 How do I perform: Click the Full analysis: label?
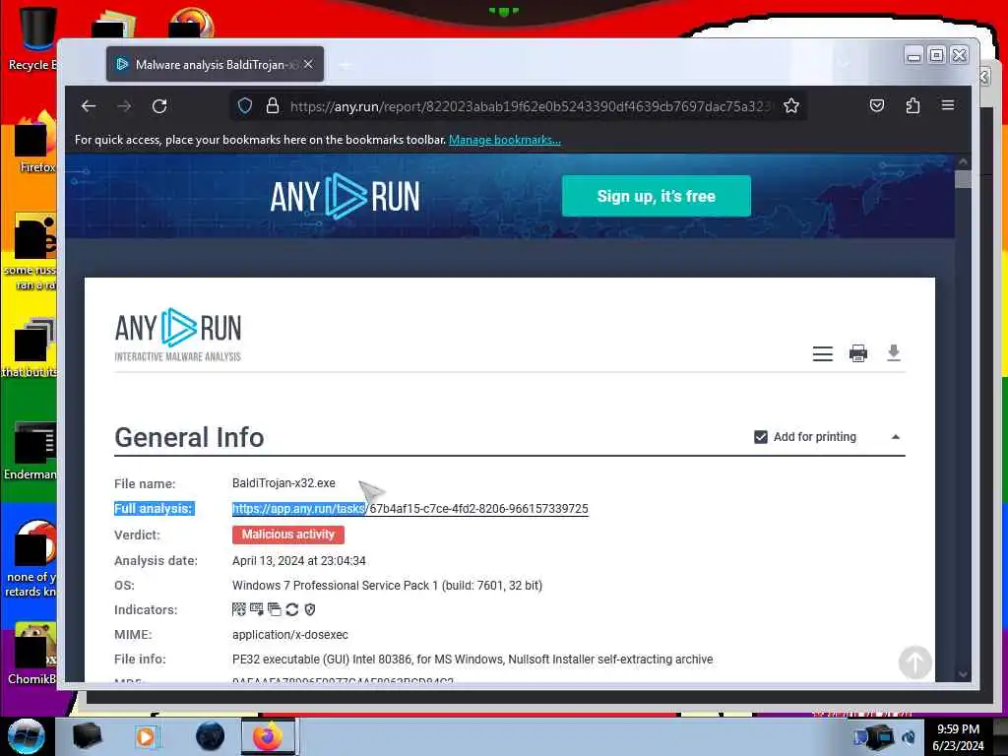coord(153,509)
